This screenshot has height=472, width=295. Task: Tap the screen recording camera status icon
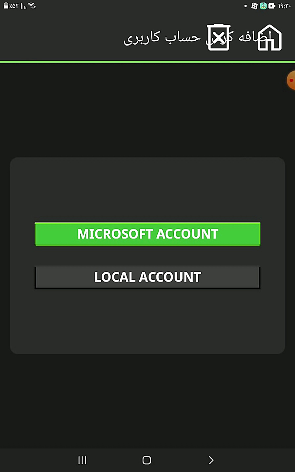point(272,6)
